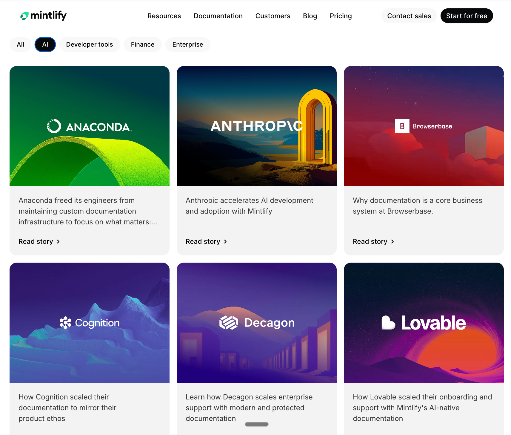This screenshot has height=435, width=511.
Task: Click Read story under Anaconda
Action: 39,241
